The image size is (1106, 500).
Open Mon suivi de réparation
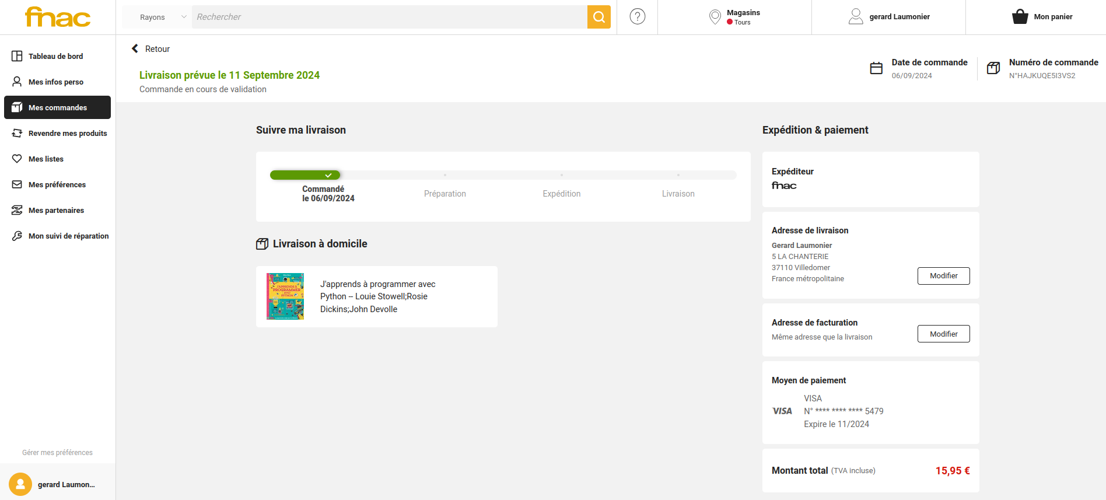click(68, 236)
